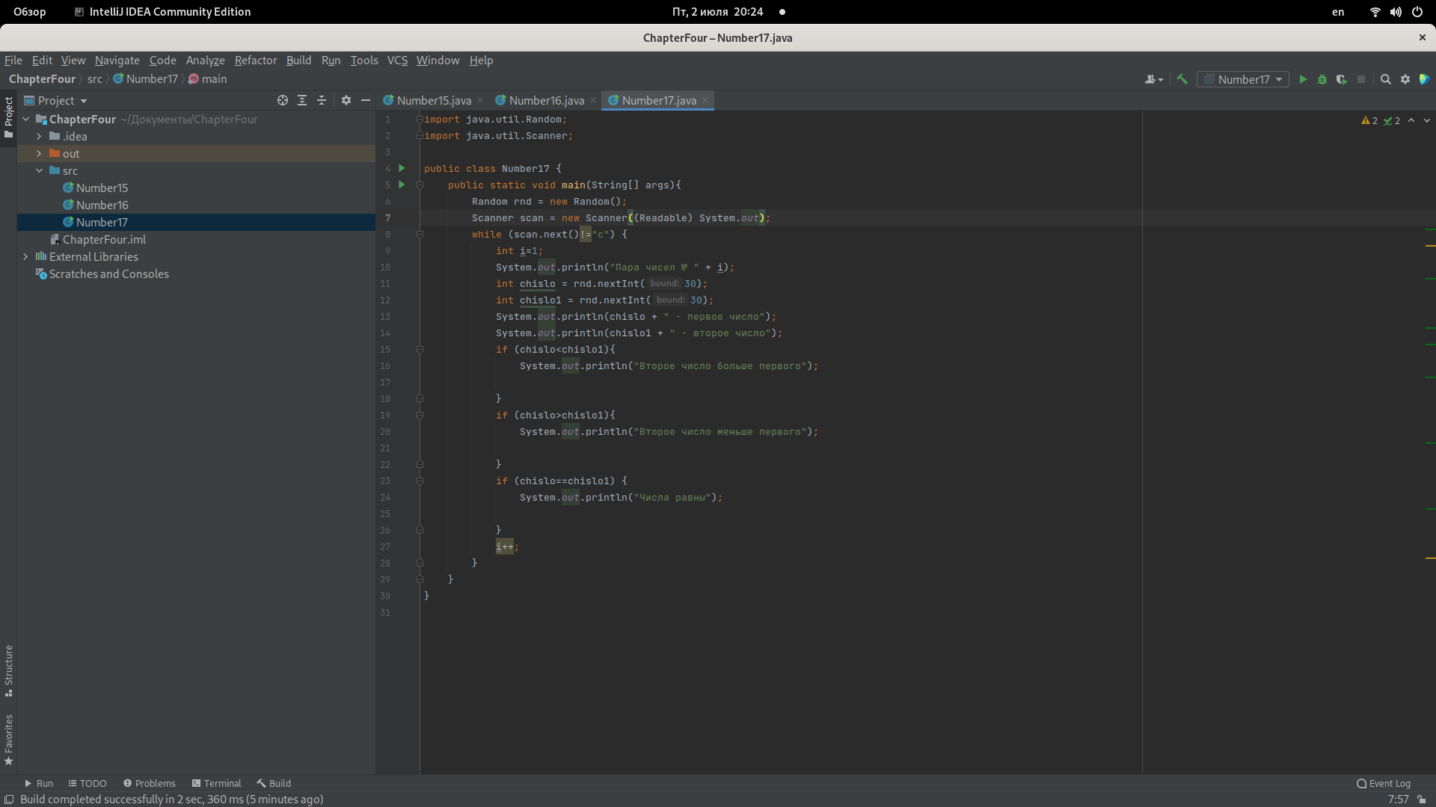Toggle the Project sidebar stripe button
The width and height of the screenshot is (1436, 807).
(x=9, y=117)
